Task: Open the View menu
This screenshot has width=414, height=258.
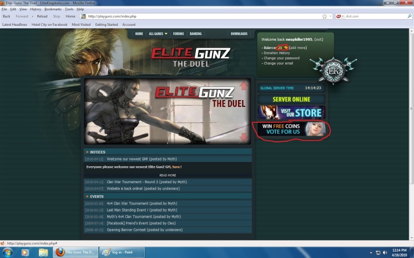Action: pyautogui.click(x=23, y=9)
